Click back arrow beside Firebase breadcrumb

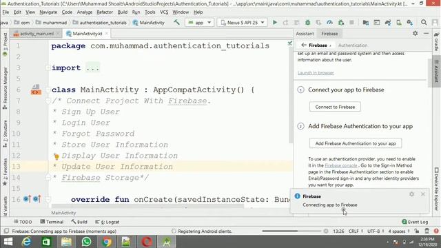point(304,45)
